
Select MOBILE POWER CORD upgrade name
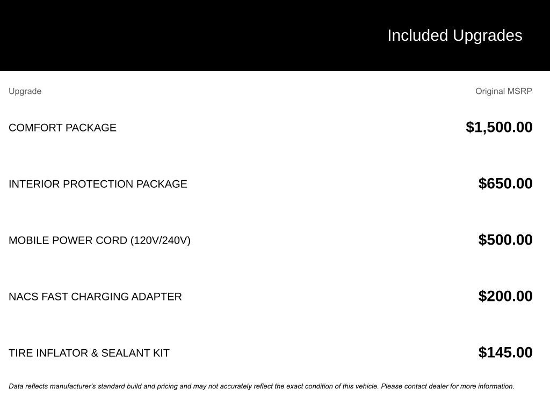pyautogui.click(x=68, y=240)
